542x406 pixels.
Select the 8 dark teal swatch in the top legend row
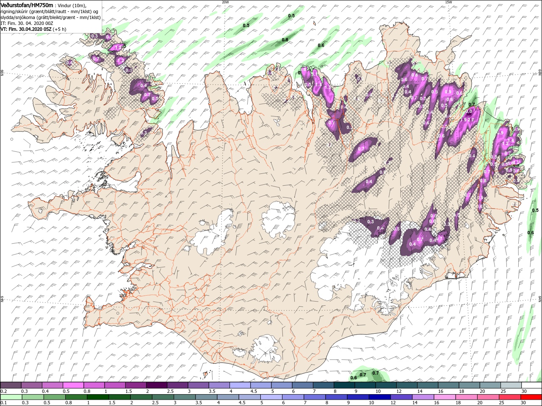point(344,385)
